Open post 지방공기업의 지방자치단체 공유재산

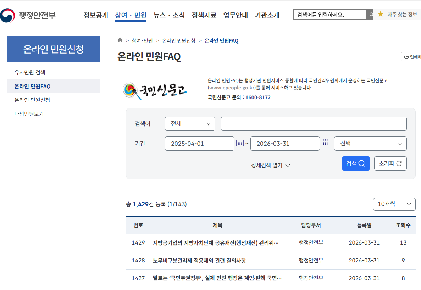point(216,243)
